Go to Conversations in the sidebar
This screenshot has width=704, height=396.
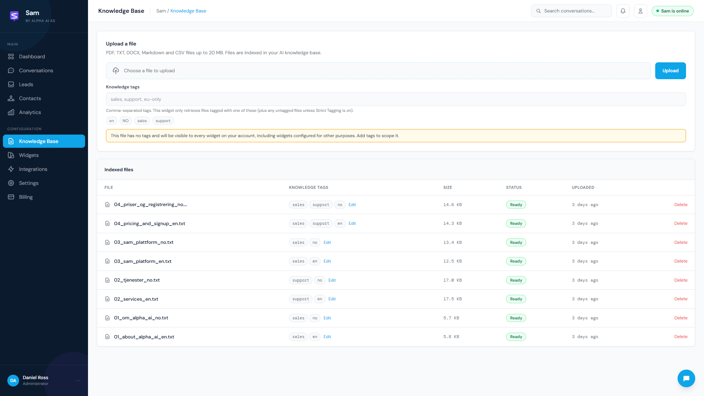[44, 70]
